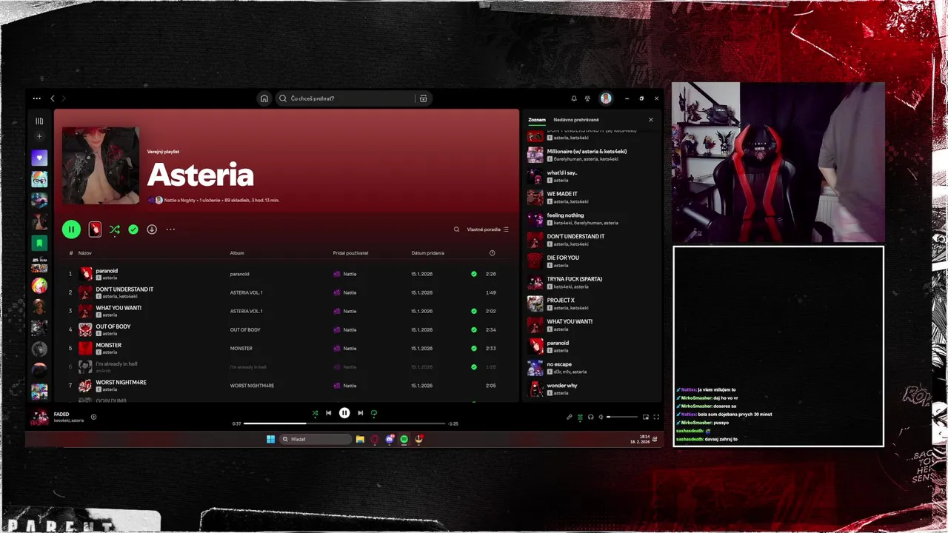Adjust the volume slider
This screenshot has height=533, width=948.
click(x=622, y=417)
